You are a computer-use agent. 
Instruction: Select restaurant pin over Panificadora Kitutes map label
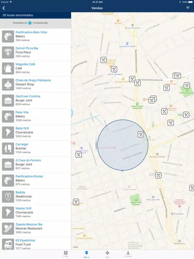click(x=76, y=202)
